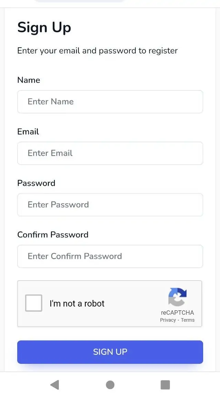
Task: Click the Sign Up heading
Action: [44, 28]
